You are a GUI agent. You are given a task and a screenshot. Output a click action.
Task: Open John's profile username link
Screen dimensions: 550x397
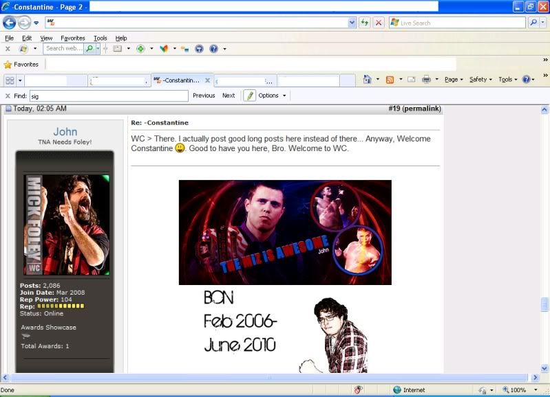[65, 132]
